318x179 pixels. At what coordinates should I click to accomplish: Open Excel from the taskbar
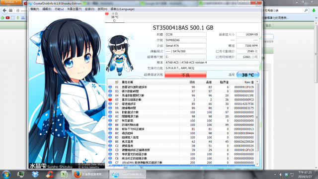pyautogui.click(x=64, y=175)
